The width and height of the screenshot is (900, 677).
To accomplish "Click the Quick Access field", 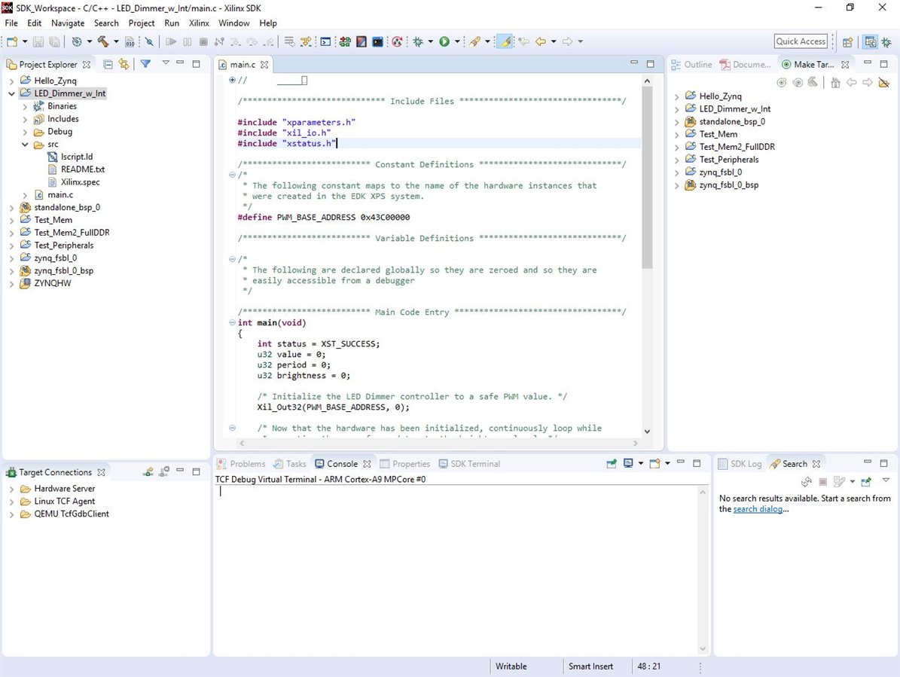I will point(801,41).
